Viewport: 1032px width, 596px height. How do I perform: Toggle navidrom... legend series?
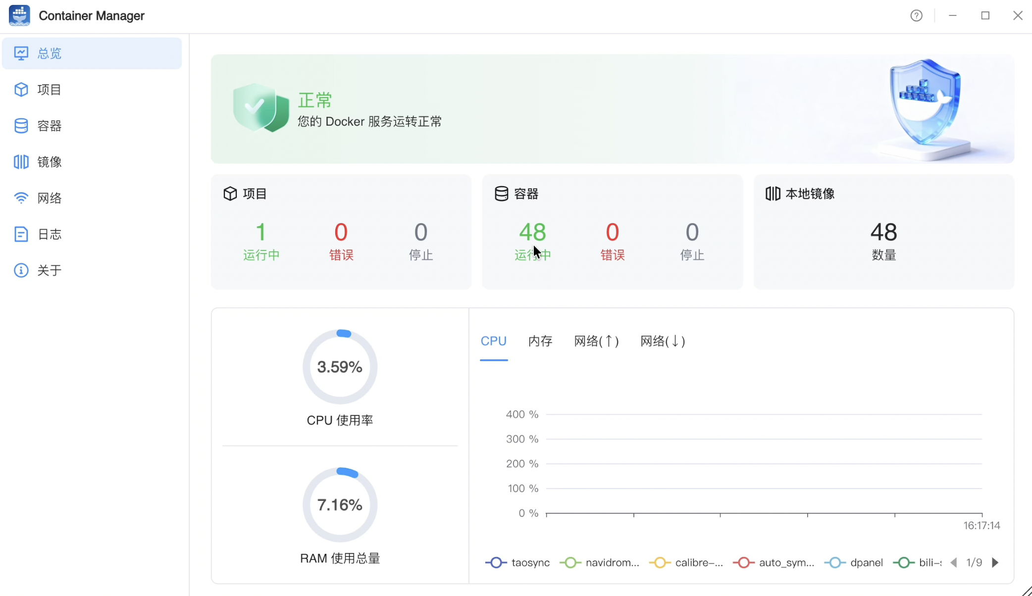600,563
